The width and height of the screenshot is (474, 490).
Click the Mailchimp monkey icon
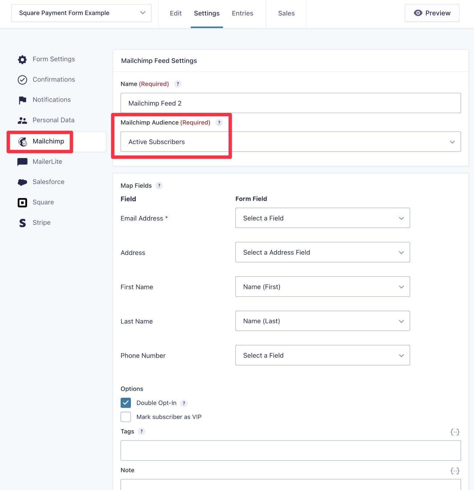click(22, 142)
